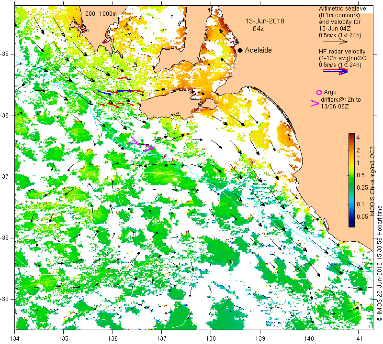Click the '13-Jun-2018' date label
Screen dimensions: 383x344
(265, 21)
